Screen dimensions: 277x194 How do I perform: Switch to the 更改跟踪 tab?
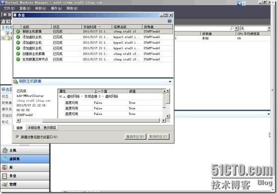click(x=50, y=128)
